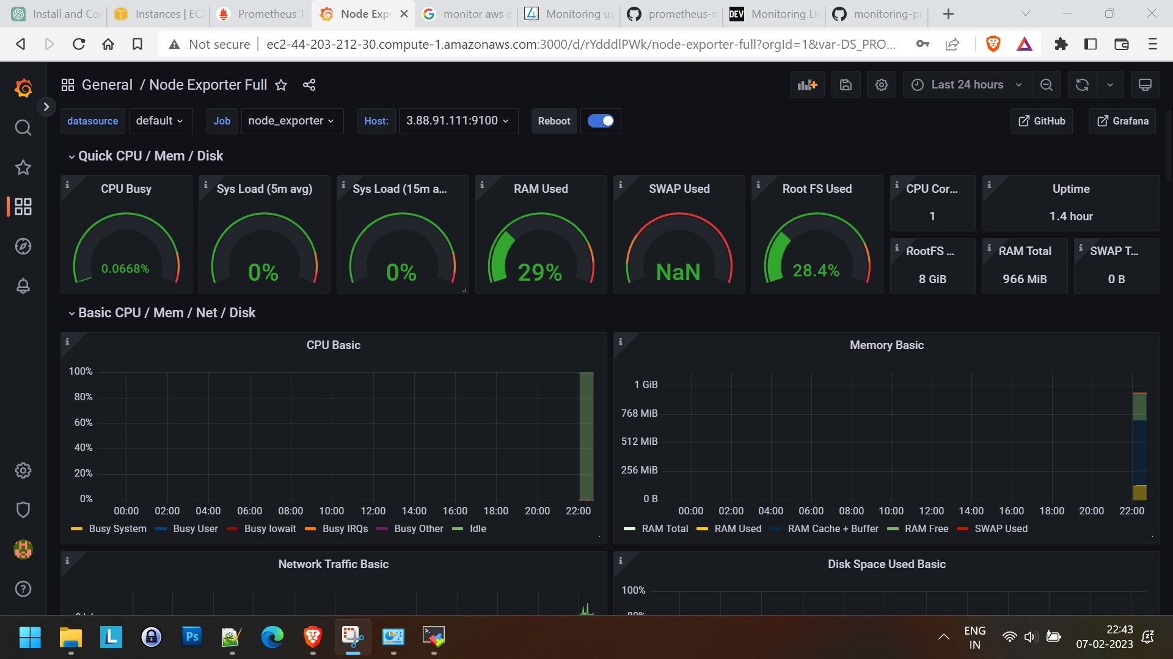
Task: Toggle Busy User series in legend
Action: pos(195,529)
